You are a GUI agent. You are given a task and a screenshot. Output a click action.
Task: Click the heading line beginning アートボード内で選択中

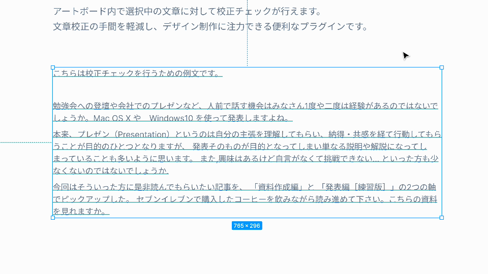188,12
